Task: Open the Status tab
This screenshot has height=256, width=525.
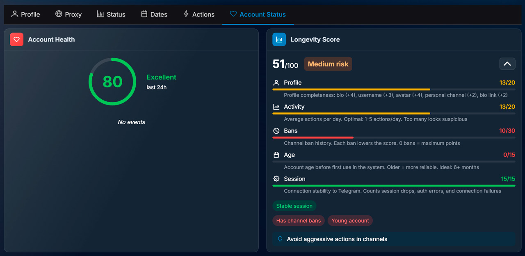Action: 111,14
